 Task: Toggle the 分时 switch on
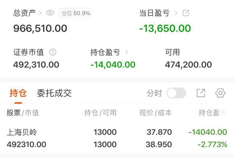pyautogui.click(x=176, y=93)
